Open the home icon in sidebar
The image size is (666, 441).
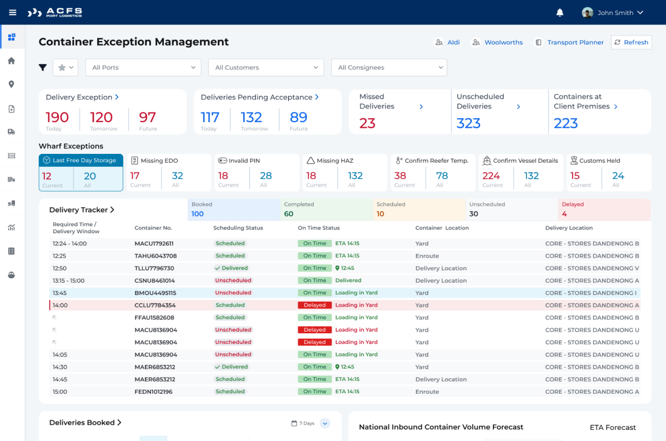coord(11,61)
